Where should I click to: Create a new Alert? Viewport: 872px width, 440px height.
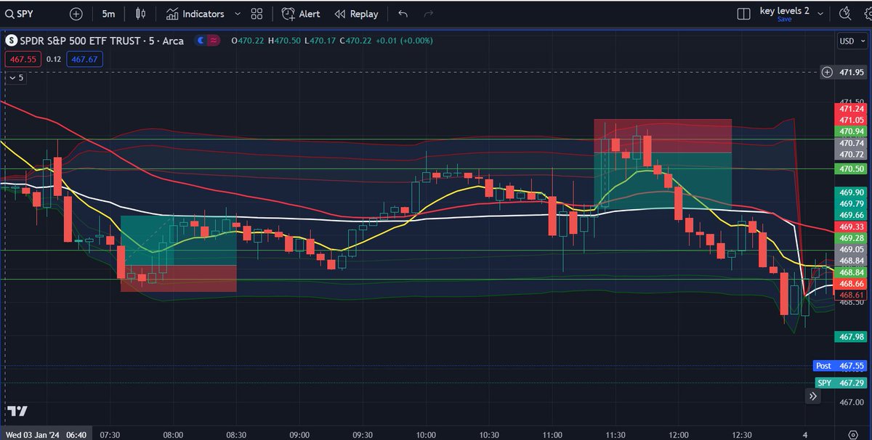pos(301,14)
